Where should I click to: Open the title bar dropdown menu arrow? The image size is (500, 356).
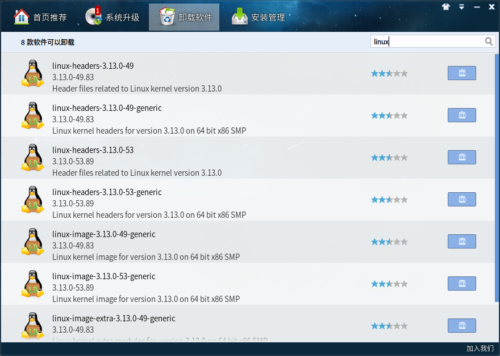pos(461,7)
